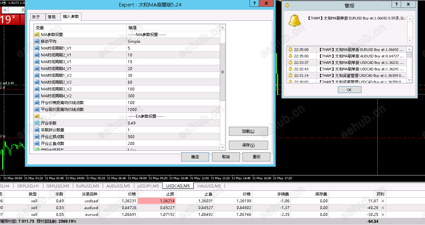Click the alert list scrollbar up arrow

point(410,49)
